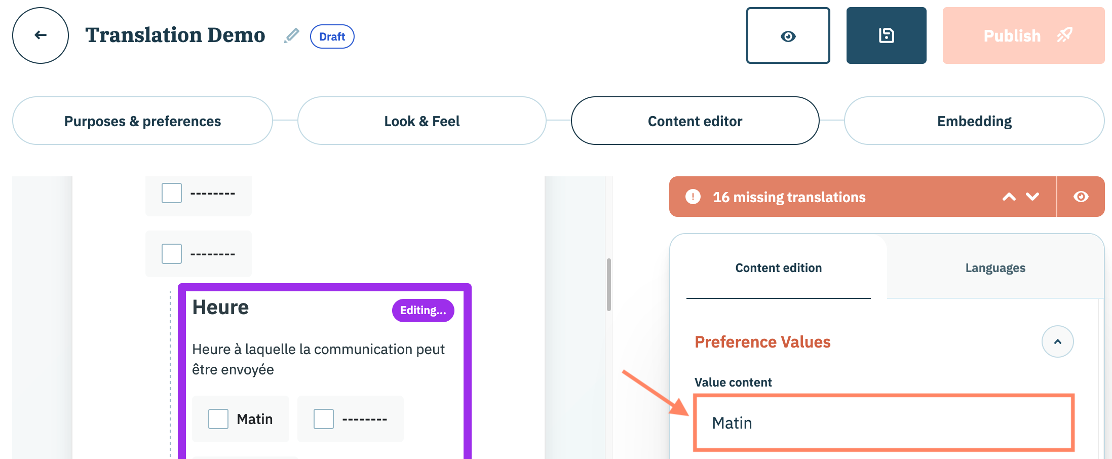
Task: Click the preview pane vertical scrollbar
Action: [x=608, y=285]
